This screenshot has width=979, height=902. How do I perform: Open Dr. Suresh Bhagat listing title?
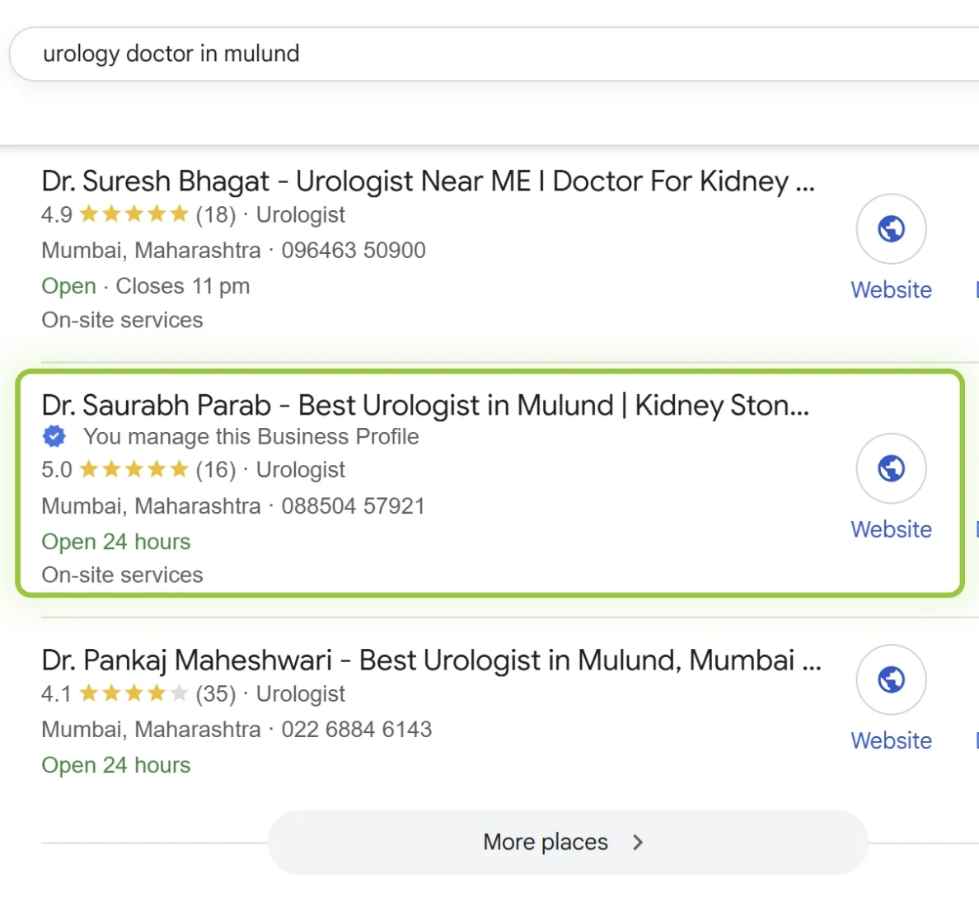pos(428,181)
